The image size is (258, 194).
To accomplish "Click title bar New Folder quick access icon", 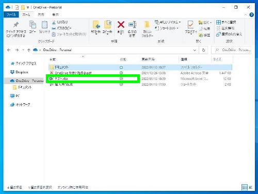I will click(x=23, y=7).
